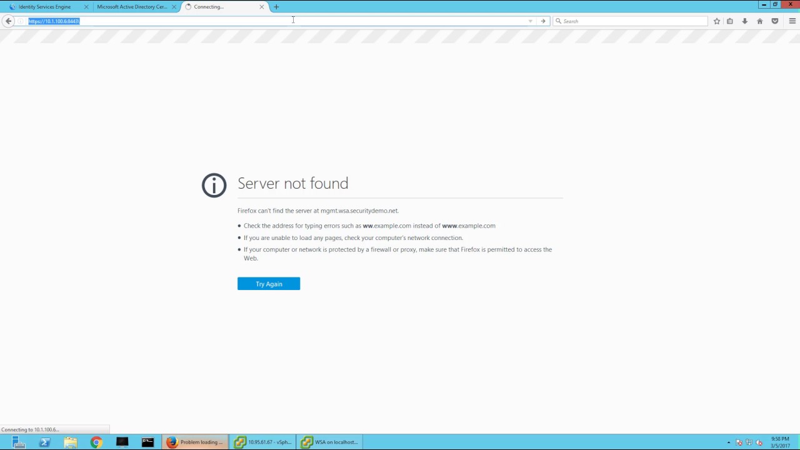Click the 'Check the address for typing errors' line
Screen dimensions: 800x450
[369, 226]
